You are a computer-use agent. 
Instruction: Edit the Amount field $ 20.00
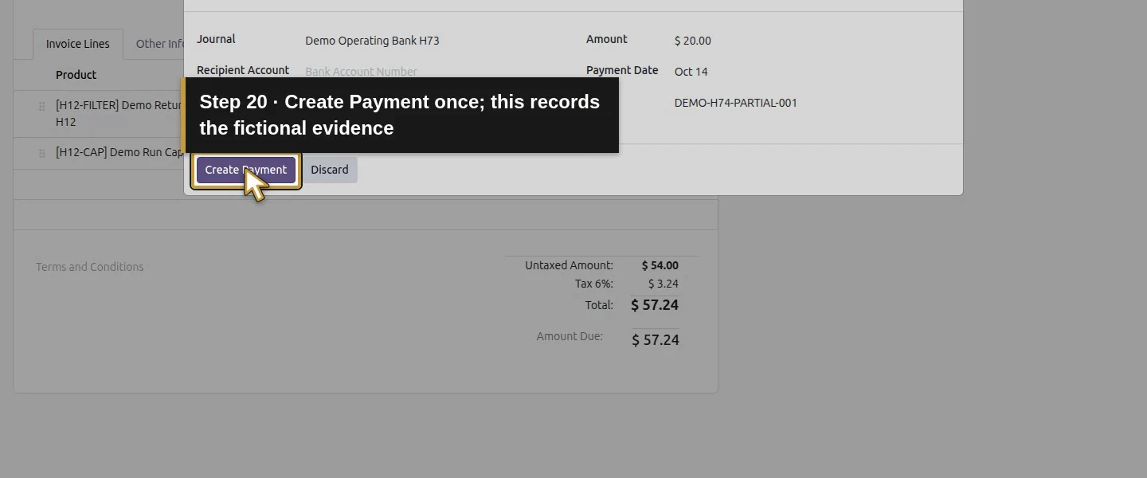pyautogui.click(x=692, y=41)
